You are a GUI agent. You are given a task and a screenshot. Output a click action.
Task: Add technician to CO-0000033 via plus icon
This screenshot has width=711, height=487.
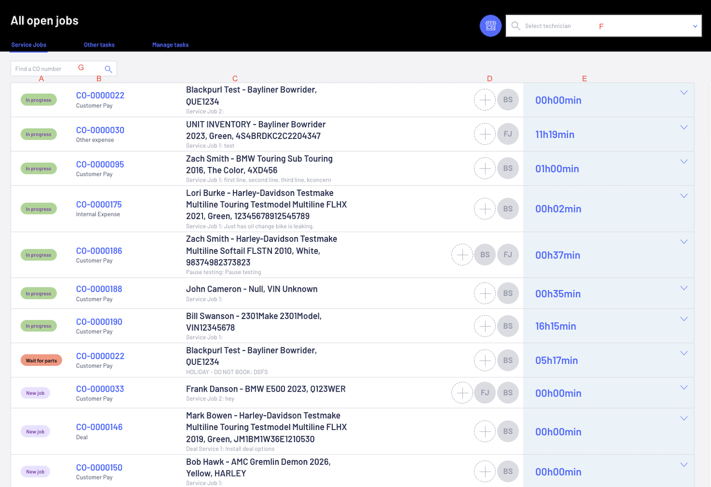pos(462,393)
